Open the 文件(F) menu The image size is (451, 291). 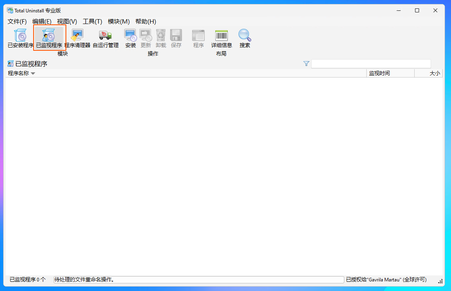(x=17, y=22)
